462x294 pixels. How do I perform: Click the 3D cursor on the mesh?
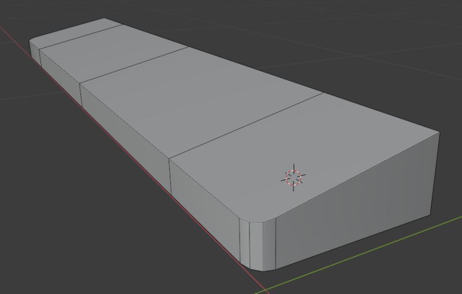pos(293,178)
